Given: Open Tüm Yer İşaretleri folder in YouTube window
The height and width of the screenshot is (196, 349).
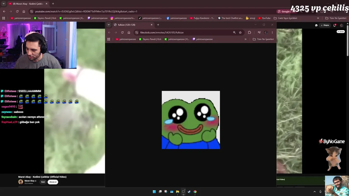Looking at the screenshot, I should [x=336, y=18].
